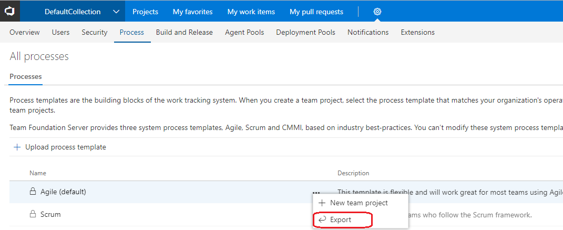Image resolution: width=563 pixels, height=230 pixels.
Task: Expand the DefaultCollection dropdown
Action: pyautogui.click(x=116, y=12)
